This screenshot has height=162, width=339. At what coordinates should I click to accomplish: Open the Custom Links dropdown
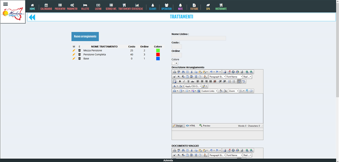pos(209,91)
